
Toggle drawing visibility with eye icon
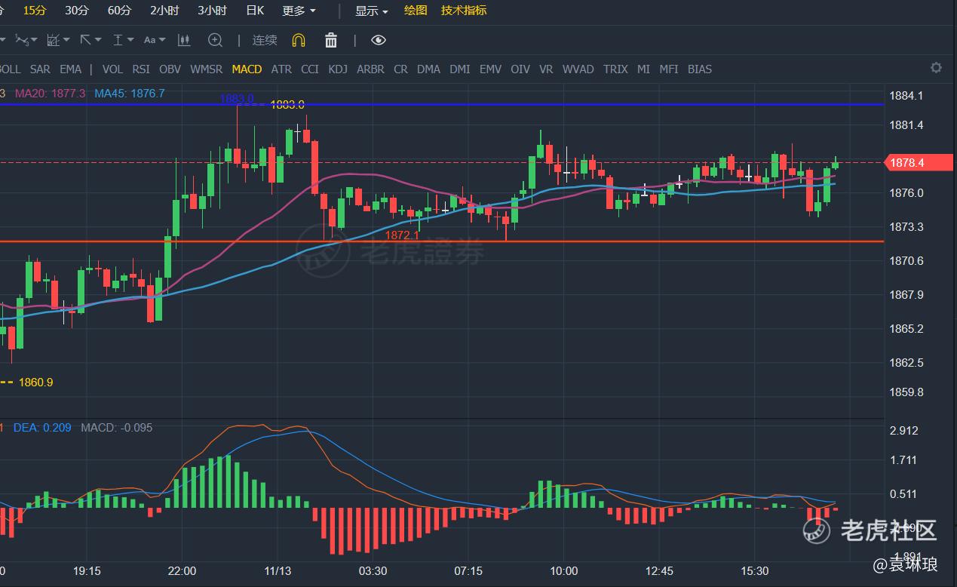[x=379, y=40]
